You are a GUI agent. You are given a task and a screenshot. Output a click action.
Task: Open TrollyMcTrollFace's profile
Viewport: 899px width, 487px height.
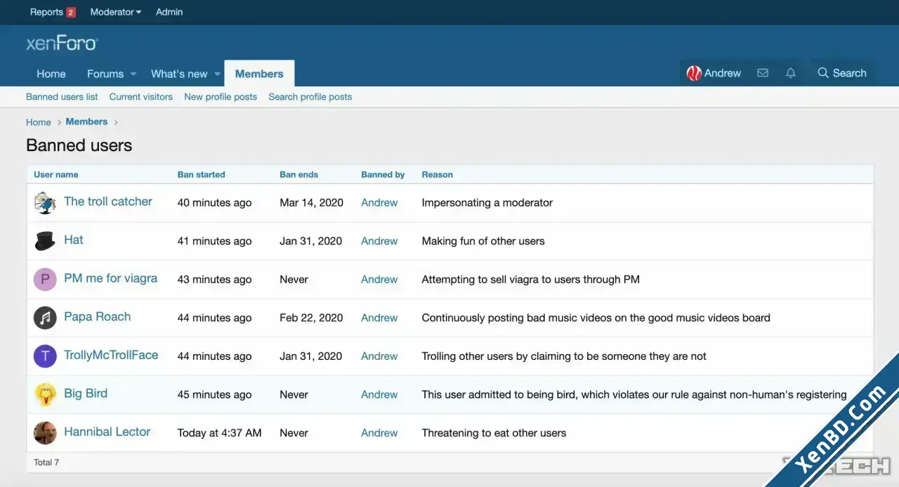(x=111, y=356)
